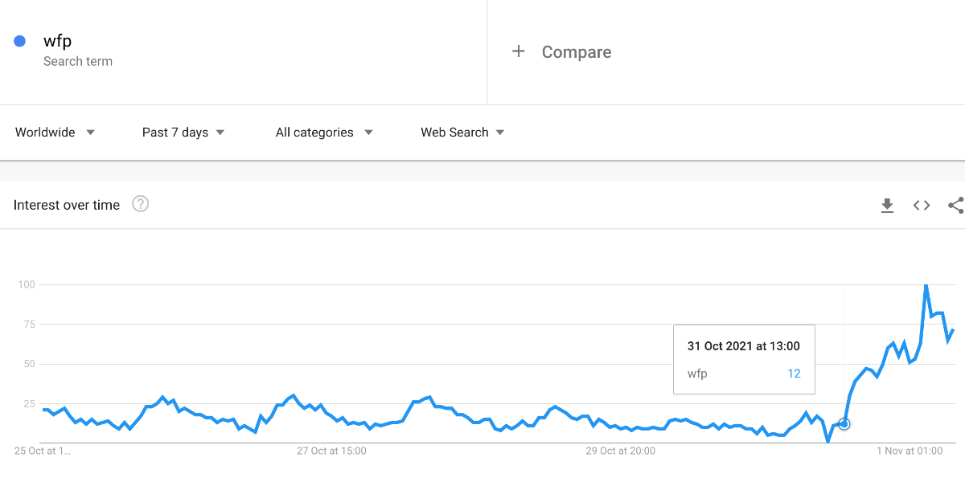Click the 1 Nov at 01:00 axis label

click(910, 451)
